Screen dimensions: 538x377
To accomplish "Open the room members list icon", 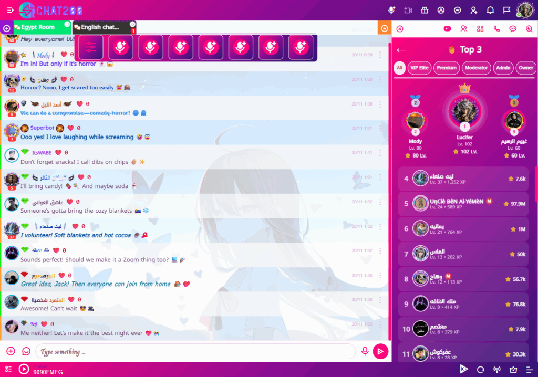I will [480, 29].
